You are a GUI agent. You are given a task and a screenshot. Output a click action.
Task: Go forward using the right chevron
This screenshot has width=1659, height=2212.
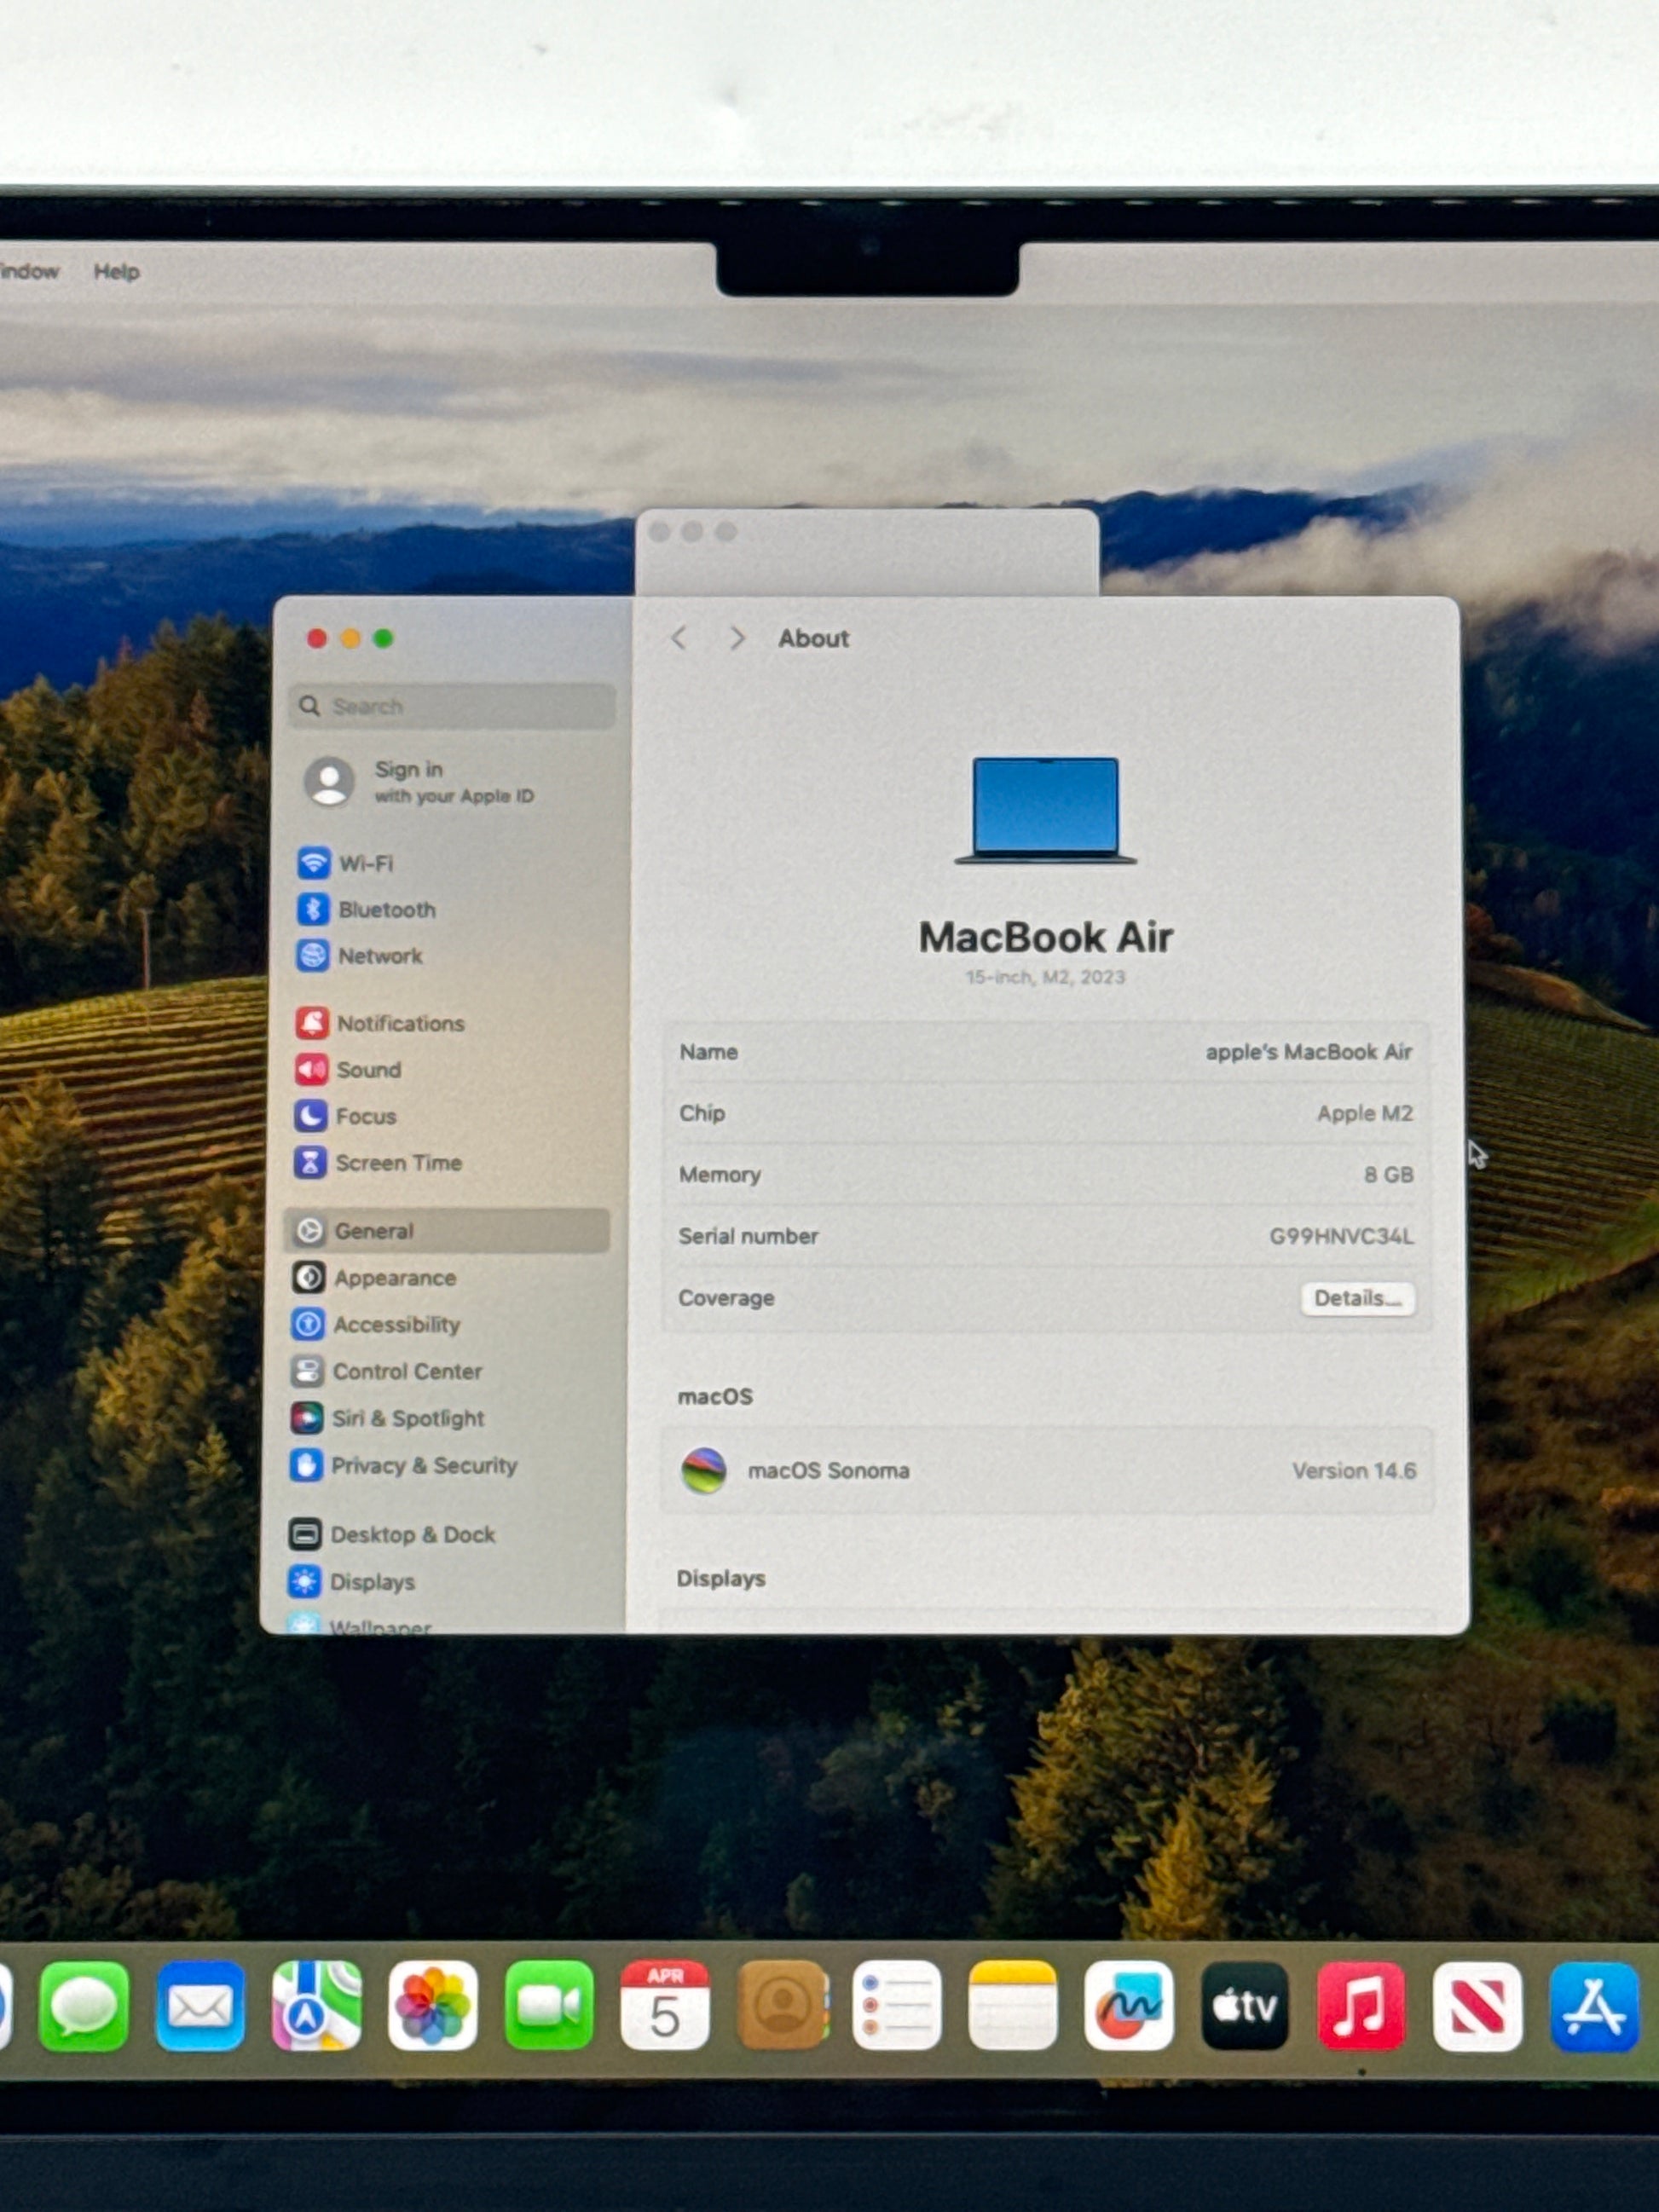pos(737,638)
